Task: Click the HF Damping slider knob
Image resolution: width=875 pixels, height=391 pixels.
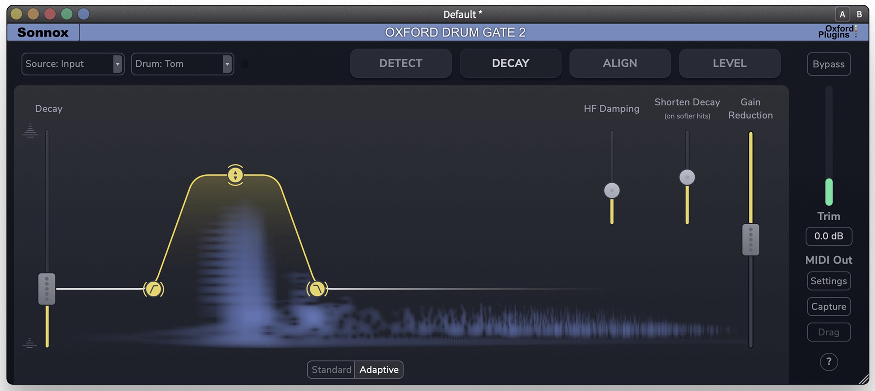Action: click(x=611, y=191)
